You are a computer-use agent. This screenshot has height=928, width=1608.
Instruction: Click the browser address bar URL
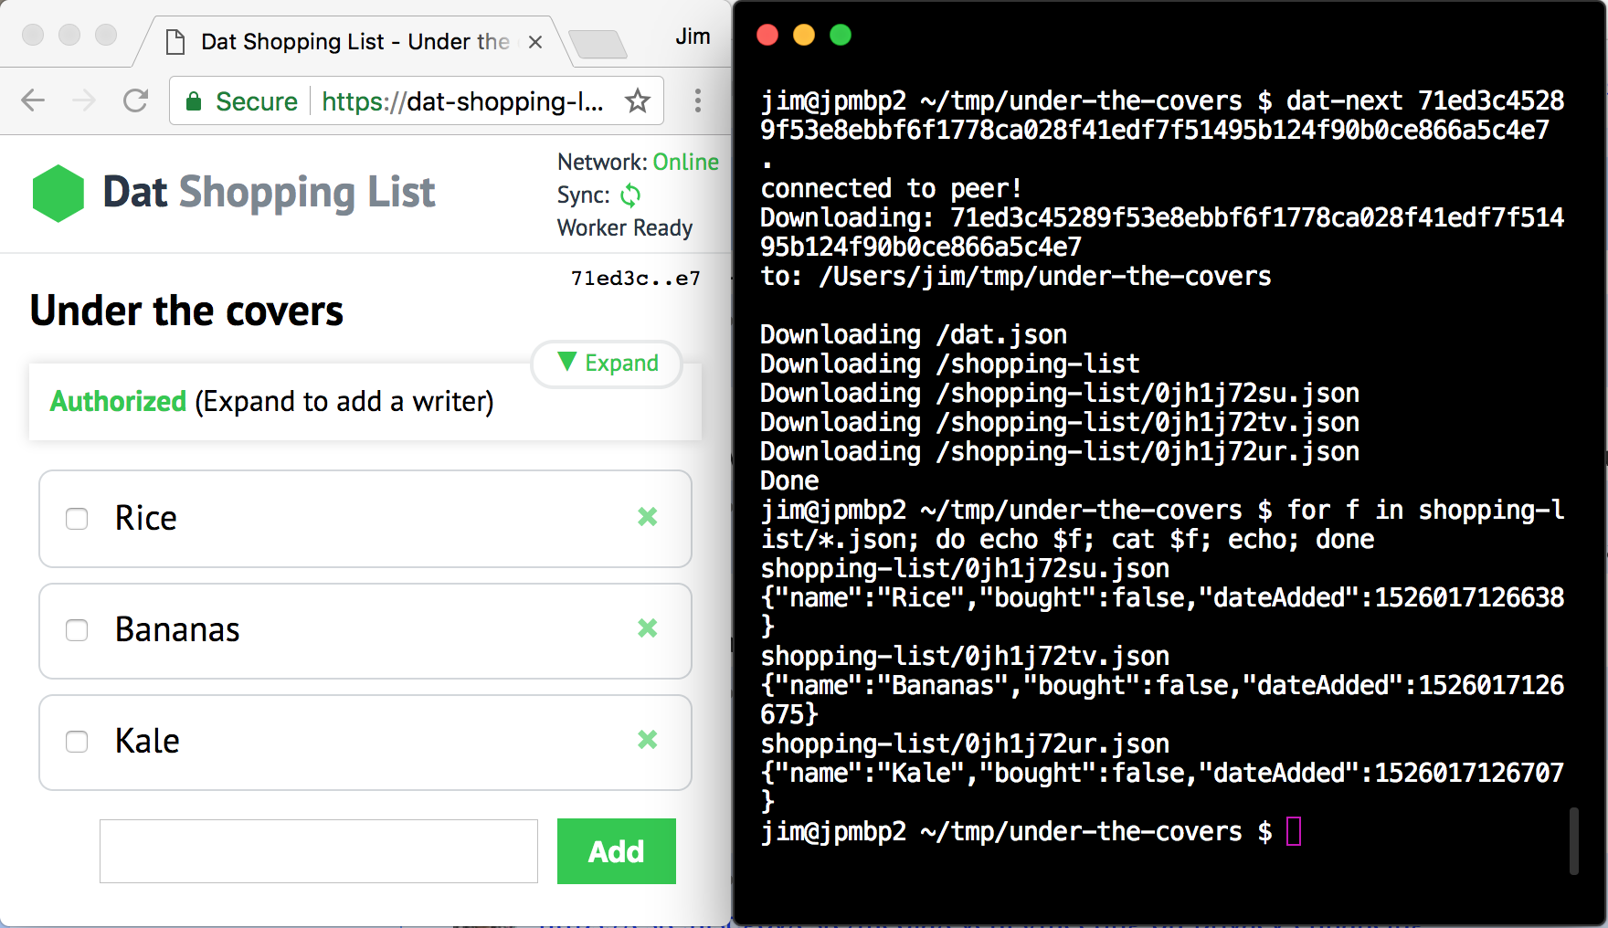pyautogui.click(x=462, y=101)
